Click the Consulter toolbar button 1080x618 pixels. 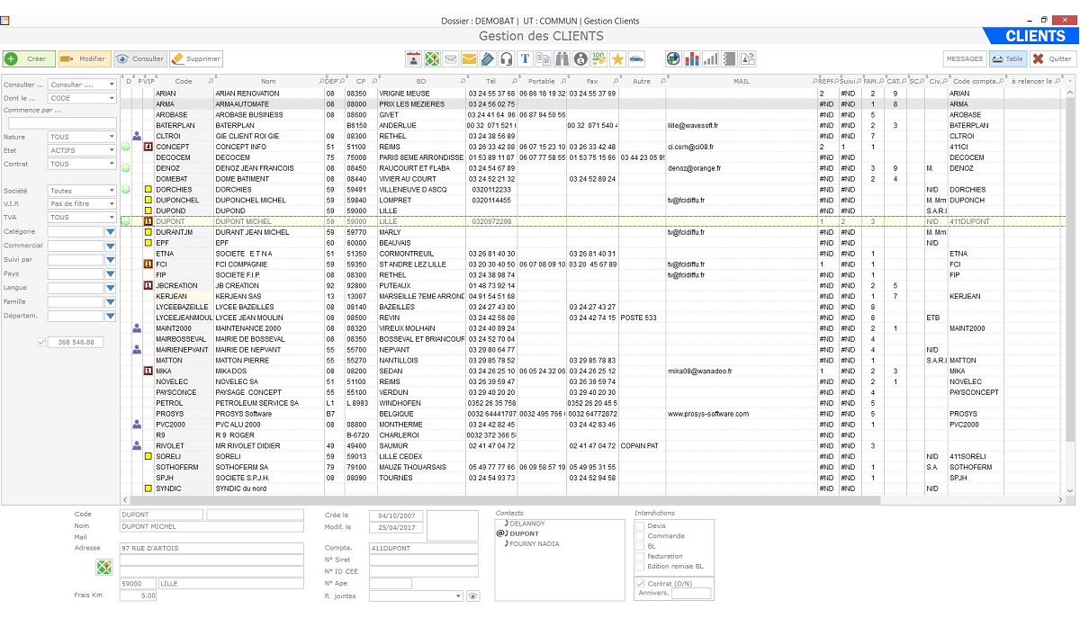pos(140,58)
